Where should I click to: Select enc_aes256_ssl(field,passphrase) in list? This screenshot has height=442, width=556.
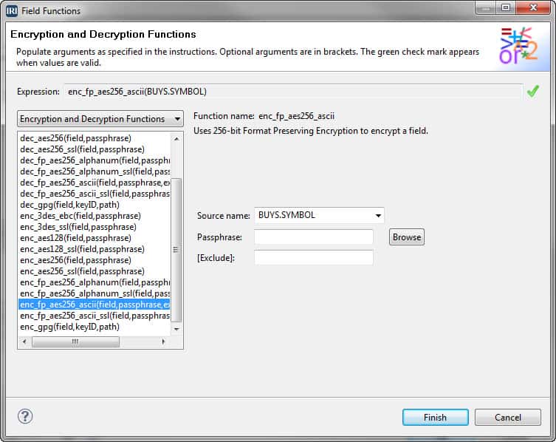tap(95, 271)
